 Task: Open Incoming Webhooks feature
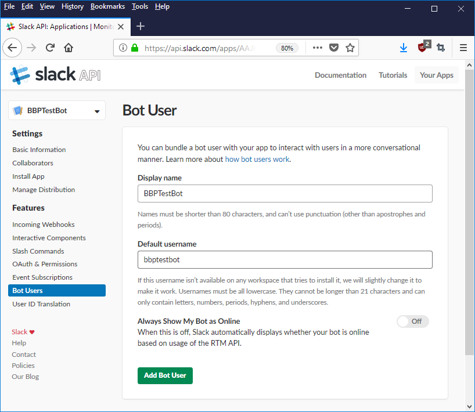point(44,225)
